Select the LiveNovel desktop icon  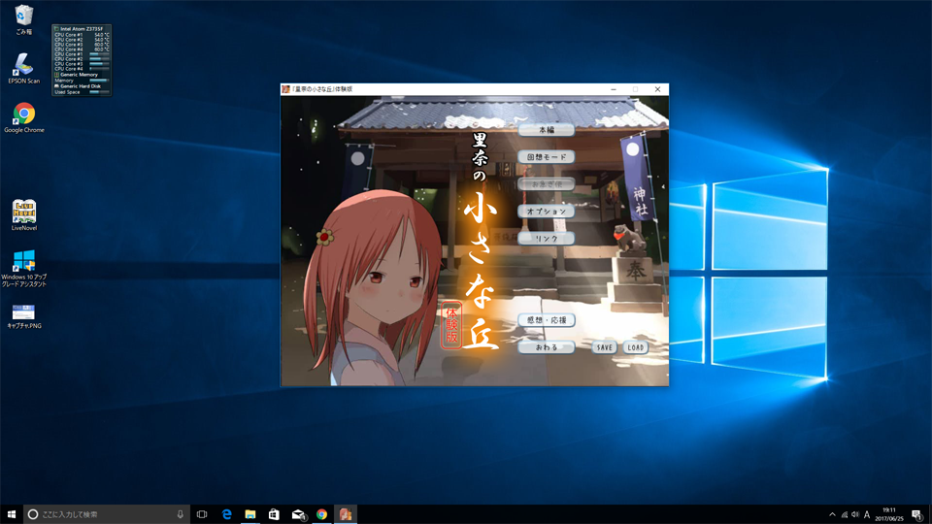click(x=23, y=215)
